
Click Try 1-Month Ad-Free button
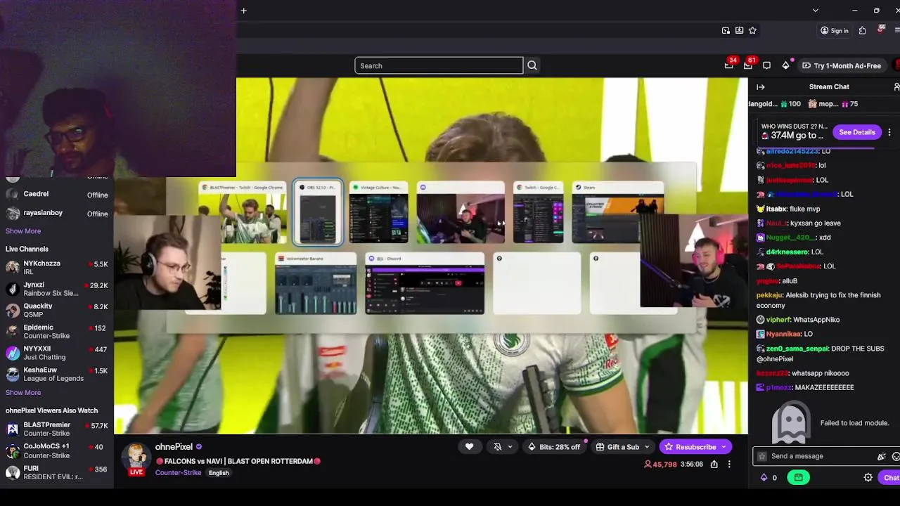click(x=841, y=65)
